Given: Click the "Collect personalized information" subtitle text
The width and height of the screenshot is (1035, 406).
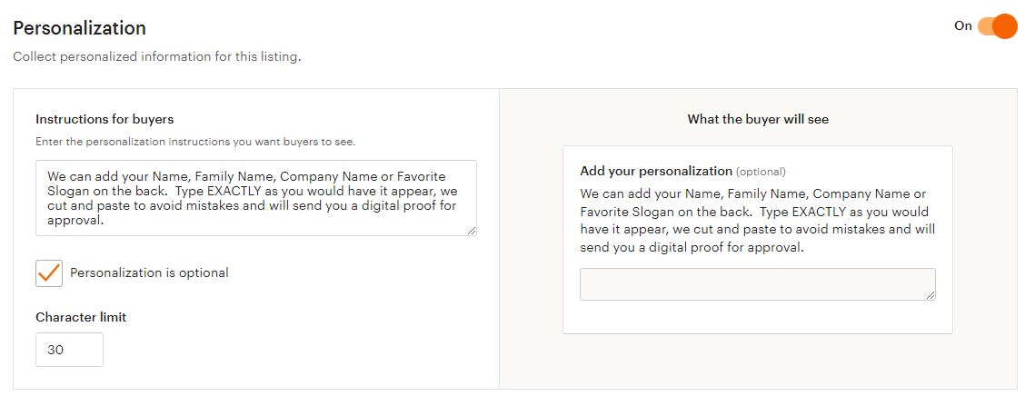Looking at the screenshot, I should click(156, 56).
